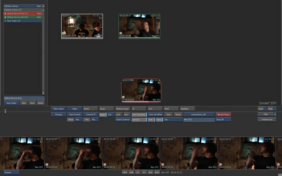Click the library scroll down arrow
Viewport: 282px width, 176px height.
tap(43, 93)
